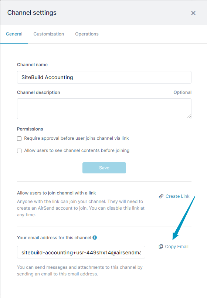Click inside the Channel description text area
This screenshot has width=207, height=298.
104,109
